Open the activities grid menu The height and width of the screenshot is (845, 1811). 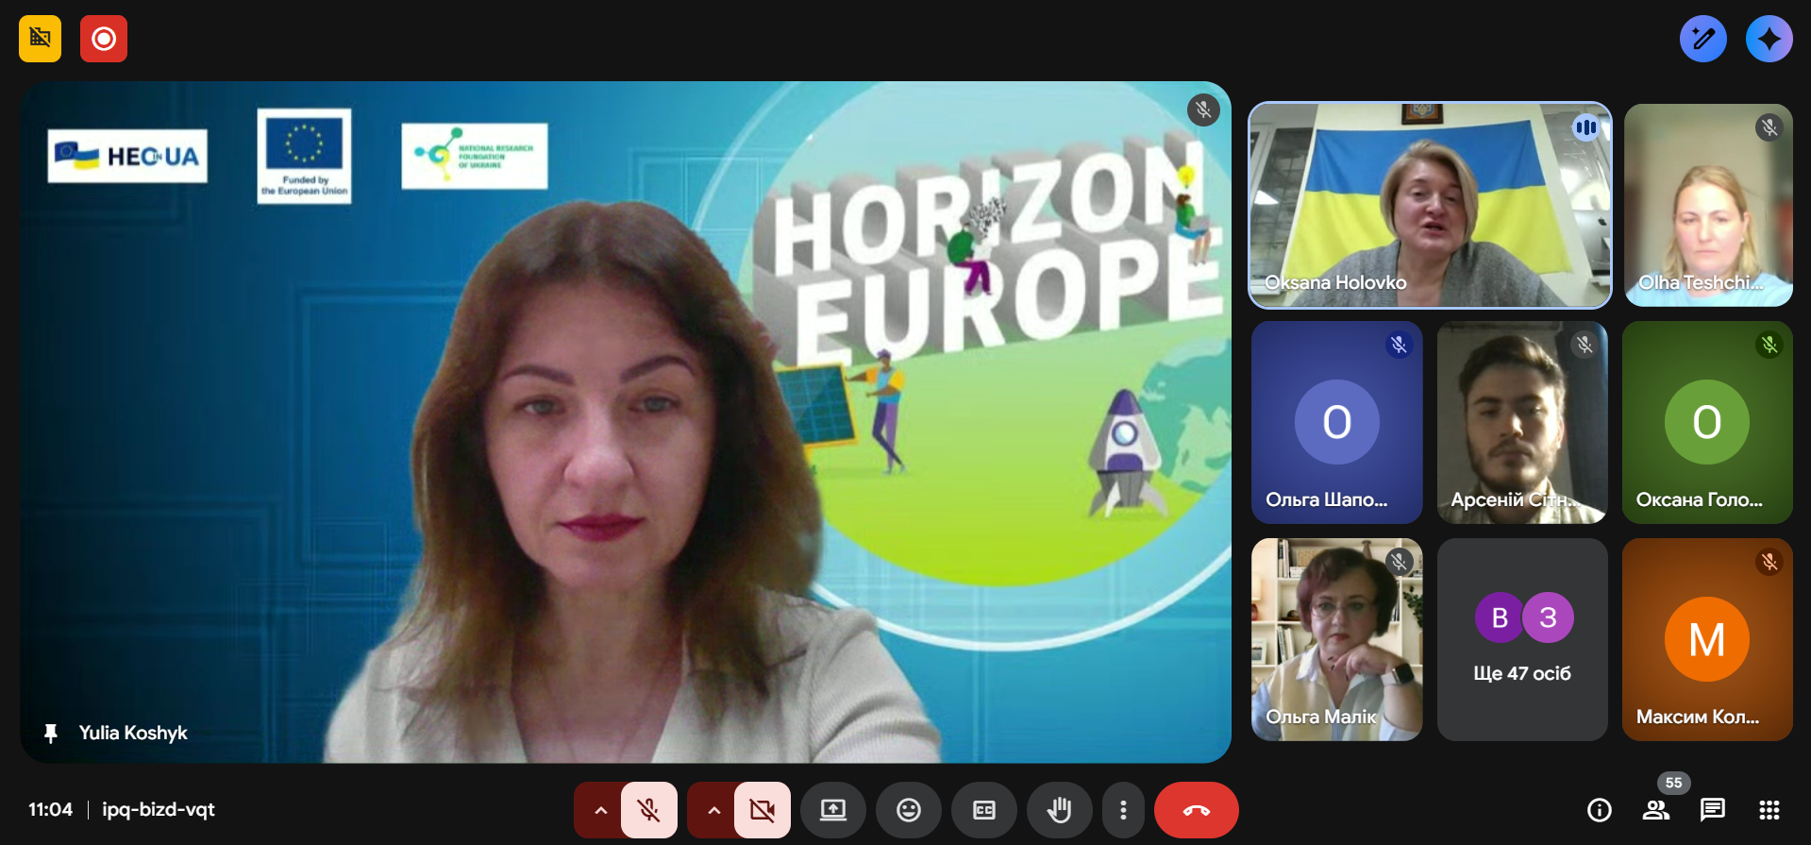tap(1769, 810)
